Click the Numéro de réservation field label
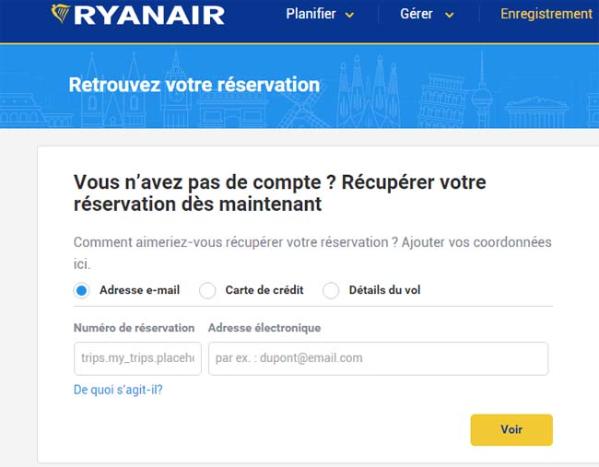The image size is (599, 467). (x=135, y=328)
